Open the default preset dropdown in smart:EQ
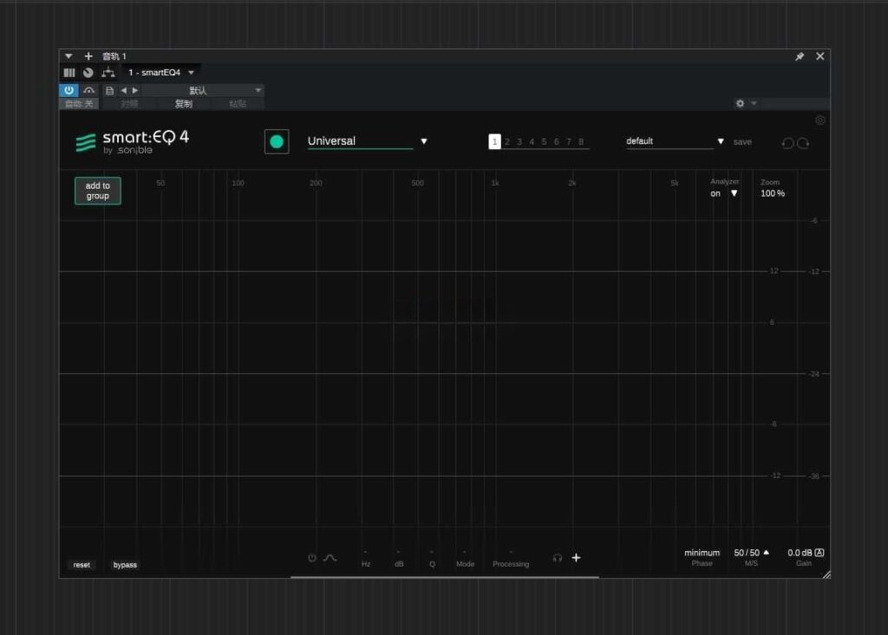 [675, 141]
